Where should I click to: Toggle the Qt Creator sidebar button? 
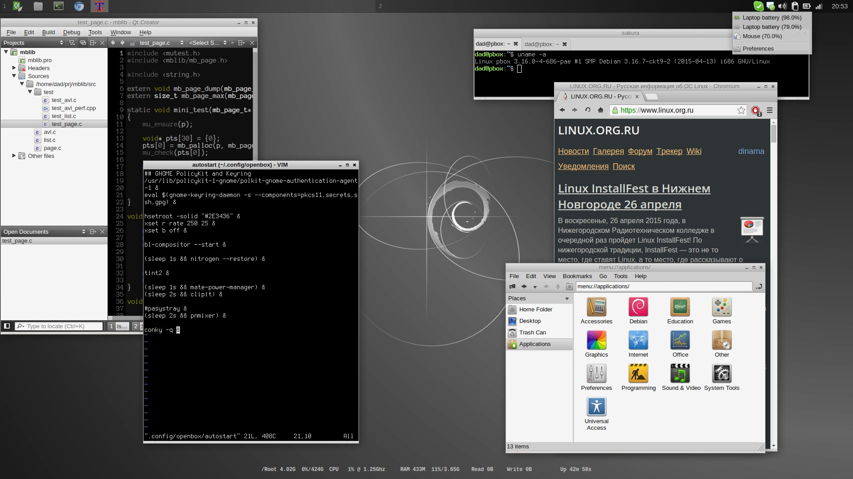click(x=7, y=326)
